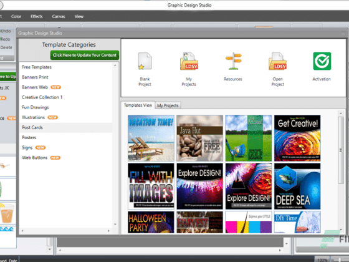Viewport: 349px width, 262px height.
Task: Click the Open Project folder icon
Action: (x=277, y=61)
